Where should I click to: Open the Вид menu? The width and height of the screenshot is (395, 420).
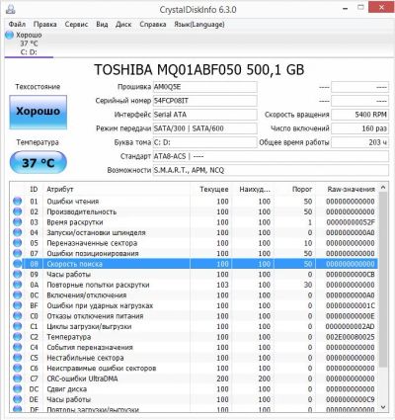click(102, 25)
